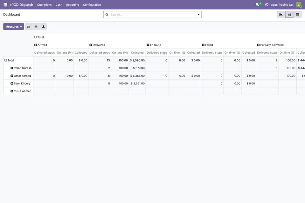The image size is (305, 203).
Task: Open the user avatar menu
Action: click(x=299, y=5)
